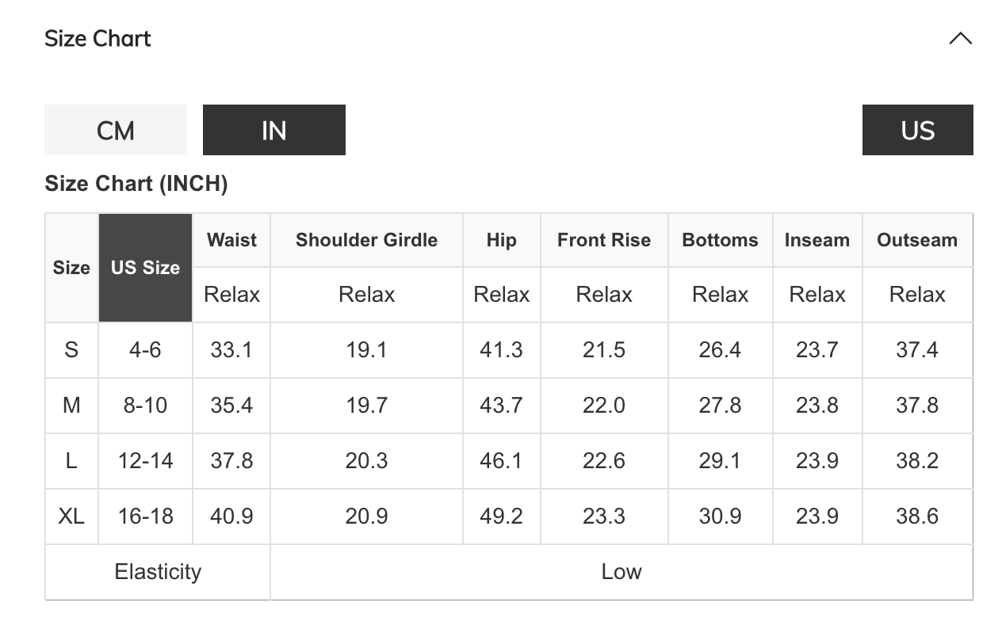Switch units to CM
Viewport: 1002px width, 629px height.
[116, 130]
